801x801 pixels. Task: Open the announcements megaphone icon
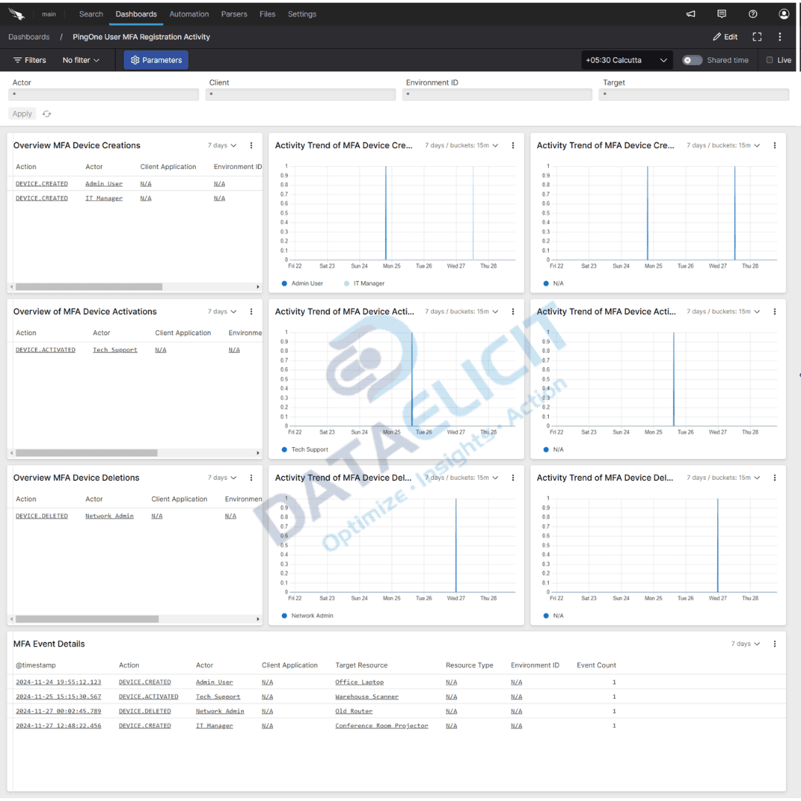pos(690,13)
